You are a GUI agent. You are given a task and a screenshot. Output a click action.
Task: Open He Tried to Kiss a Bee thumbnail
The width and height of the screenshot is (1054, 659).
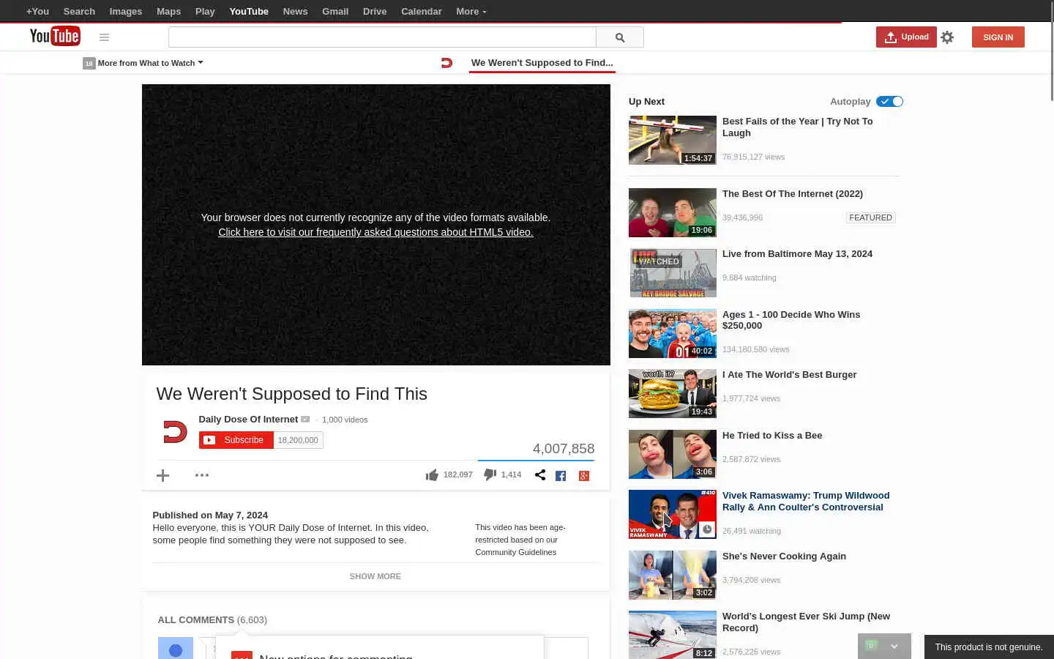coord(673,454)
